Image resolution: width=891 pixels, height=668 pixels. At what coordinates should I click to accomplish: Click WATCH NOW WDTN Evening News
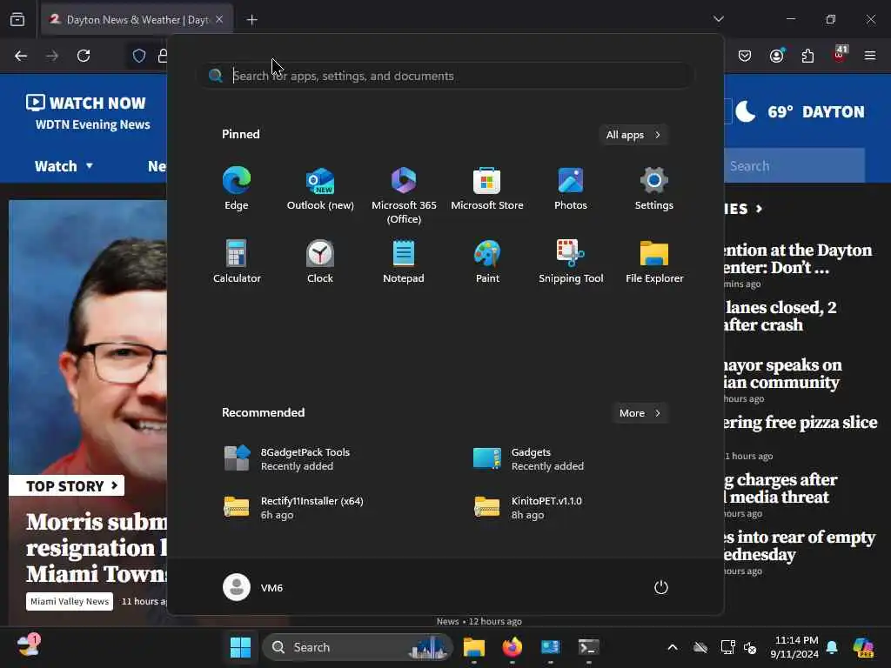88,112
